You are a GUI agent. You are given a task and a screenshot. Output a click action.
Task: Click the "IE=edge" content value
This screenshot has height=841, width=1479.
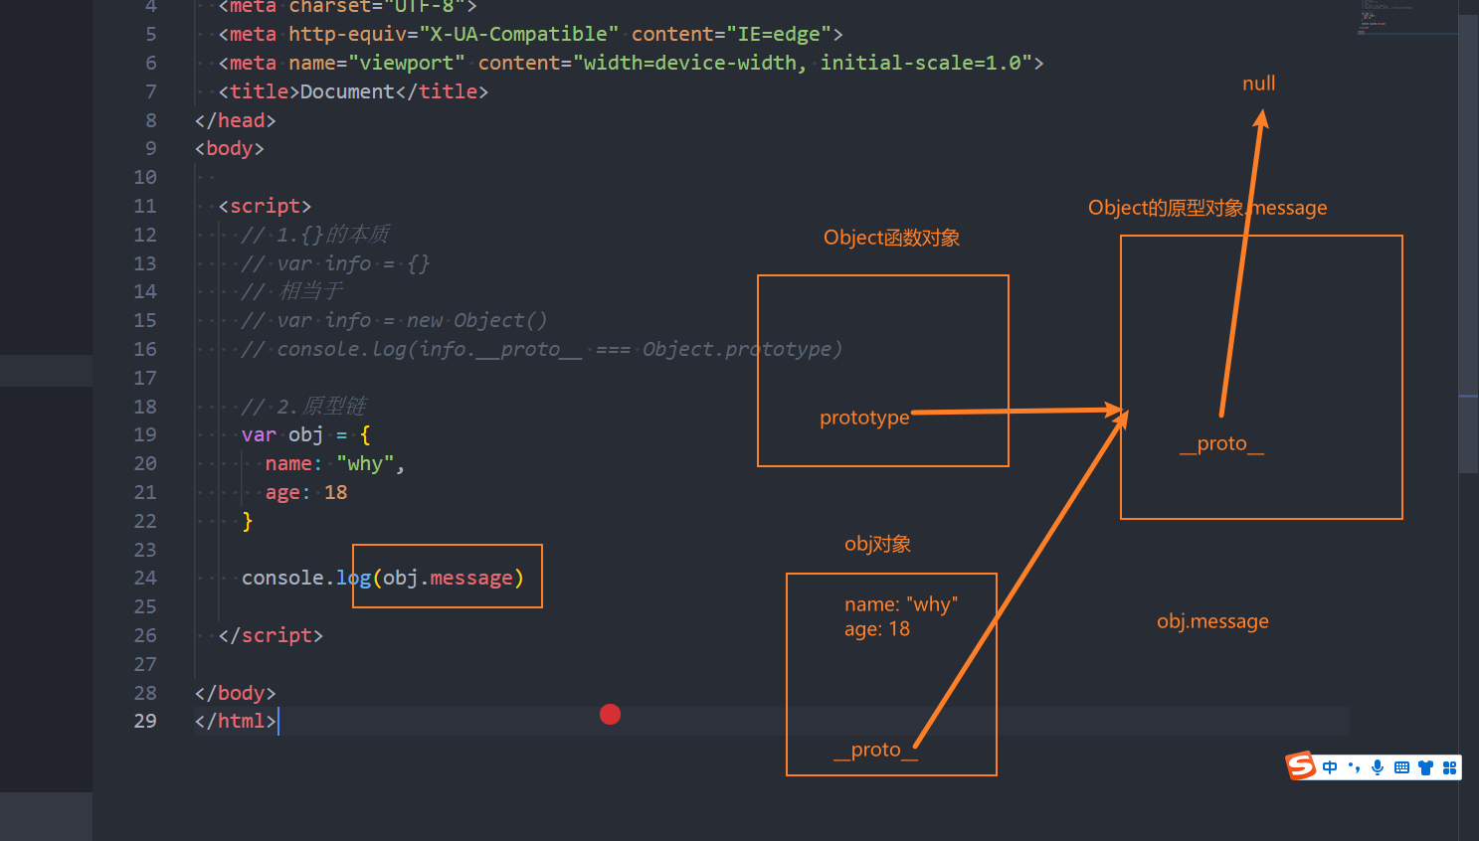[x=779, y=34]
